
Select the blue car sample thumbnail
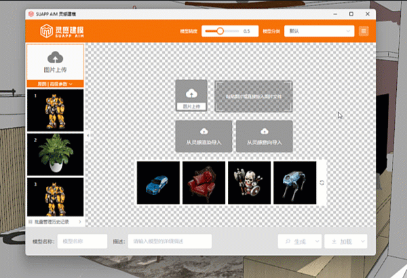pyautogui.click(x=158, y=182)
